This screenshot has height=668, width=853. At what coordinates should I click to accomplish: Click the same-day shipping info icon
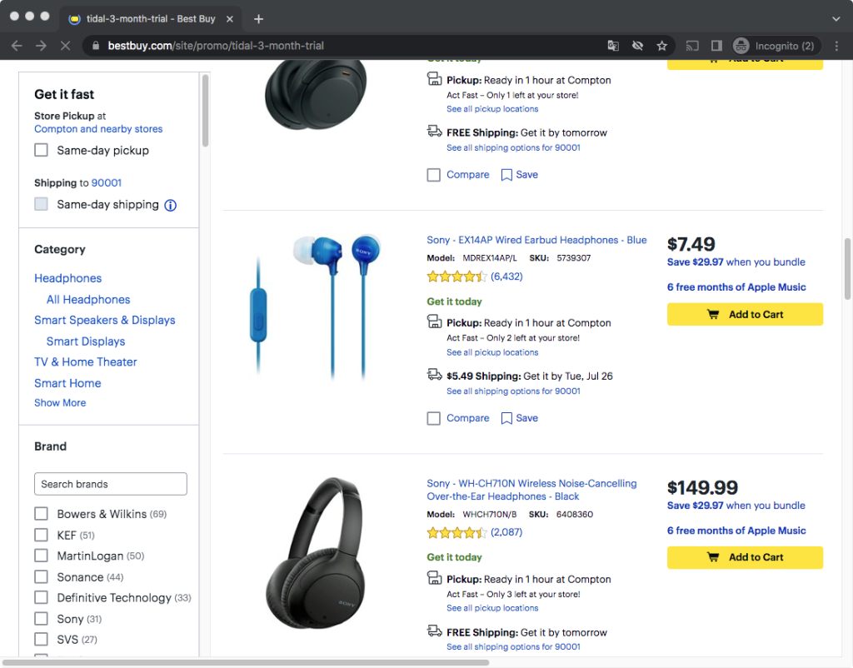pos(170,205)
